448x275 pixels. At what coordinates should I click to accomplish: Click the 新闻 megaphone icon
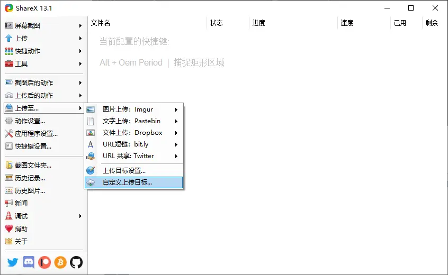9,203
